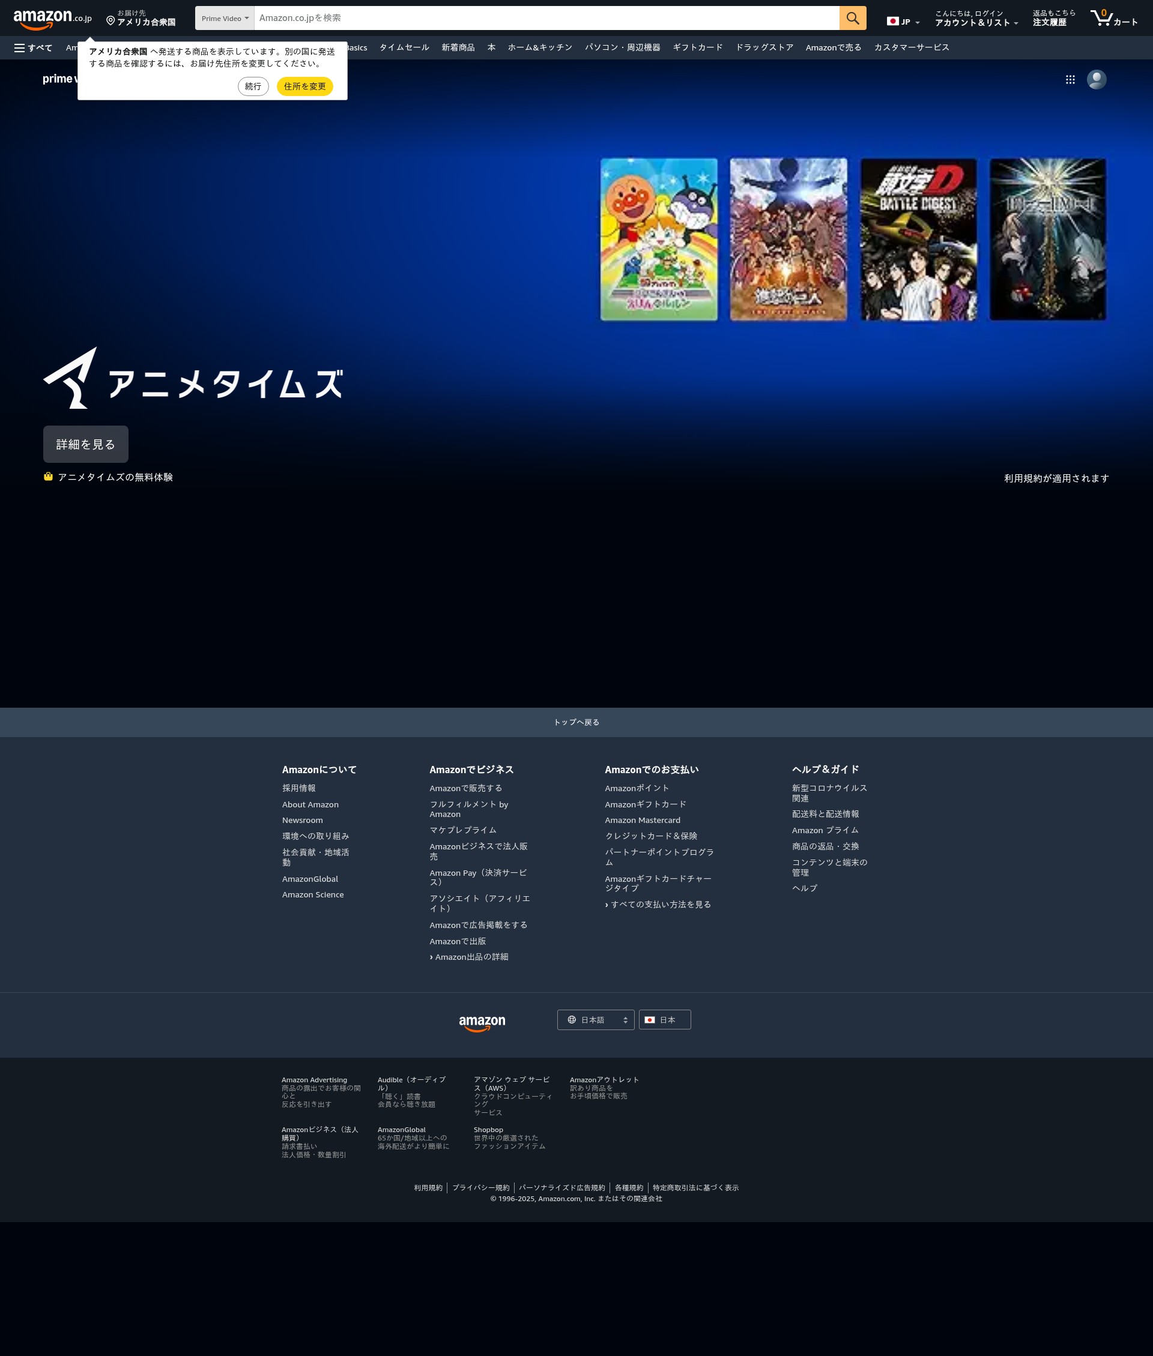1153x1356 pixels.
Task: Open the タイムセール nav item
Action: pyautogui.click(x=404, y=47)
